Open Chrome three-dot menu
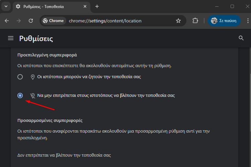Image resolution: width=251 pixels, height=167 pixels. pyautogui.click(x=248, y=21)
